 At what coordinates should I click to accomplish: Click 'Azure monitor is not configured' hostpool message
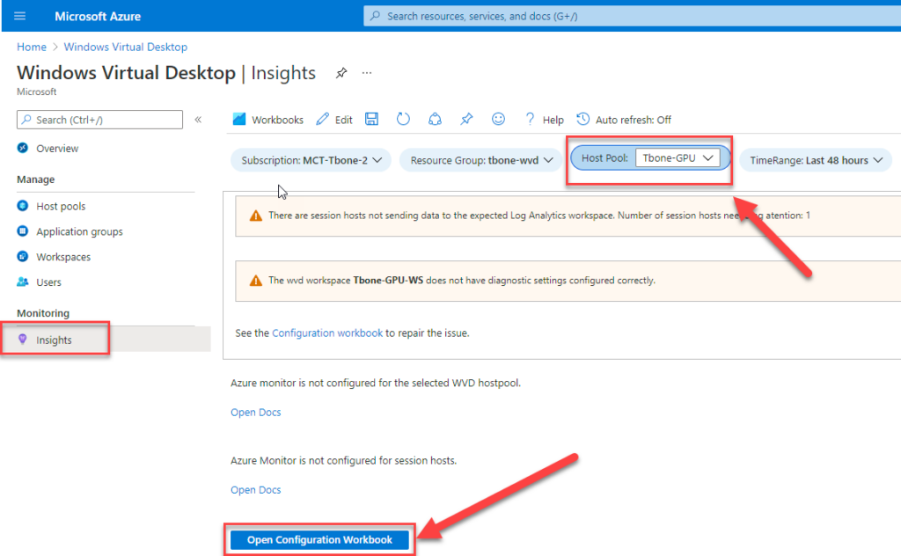[x=376, y=383]
